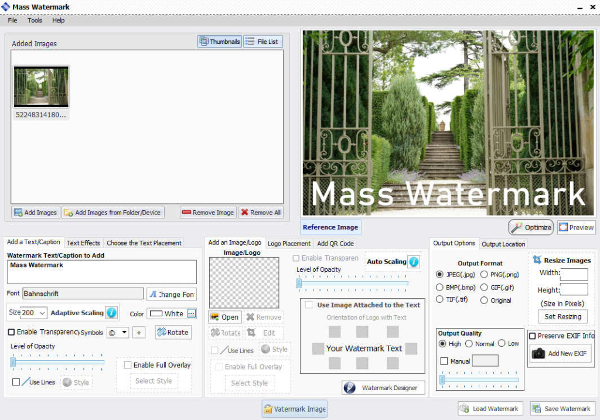Viewport: 600px width, 420px height.
Task: Click Load Watermark button
Action: 492,408
